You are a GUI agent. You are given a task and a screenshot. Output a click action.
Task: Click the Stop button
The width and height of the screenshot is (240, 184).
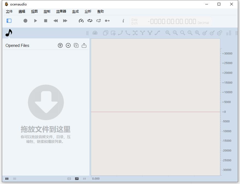point(46,21)
